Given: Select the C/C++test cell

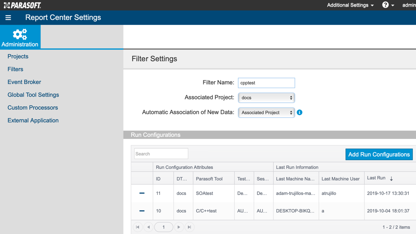Looking at the screenshot, I should pyautogui.click(x=214, y=211).
